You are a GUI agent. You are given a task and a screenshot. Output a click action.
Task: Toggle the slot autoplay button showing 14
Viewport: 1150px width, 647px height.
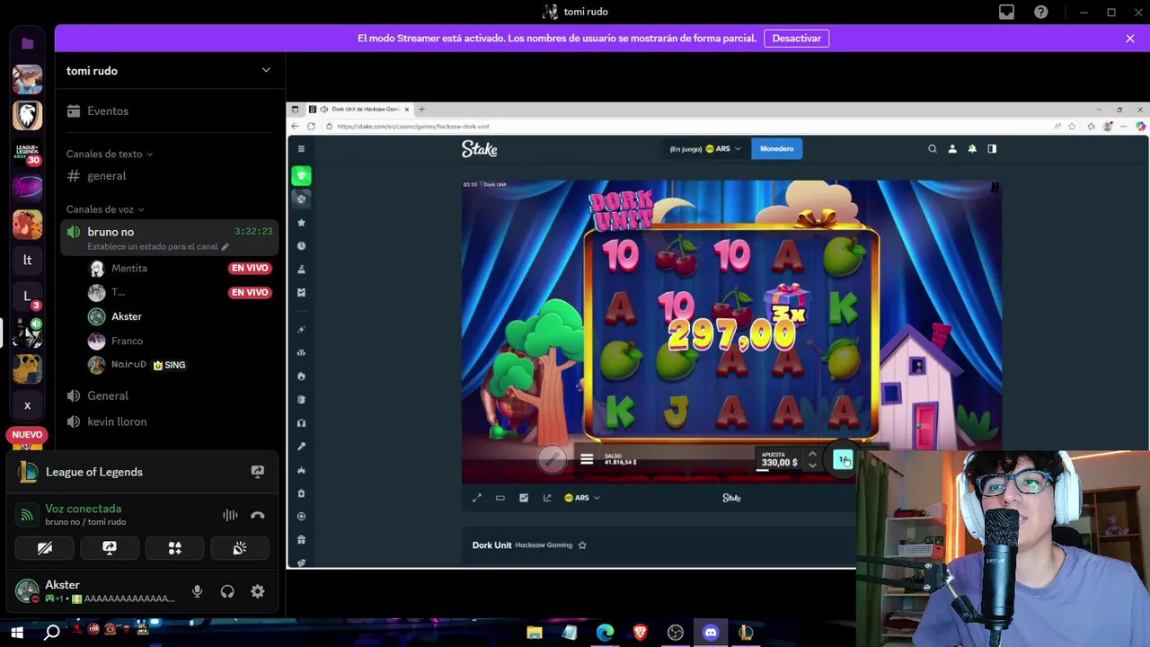point(844,460)
